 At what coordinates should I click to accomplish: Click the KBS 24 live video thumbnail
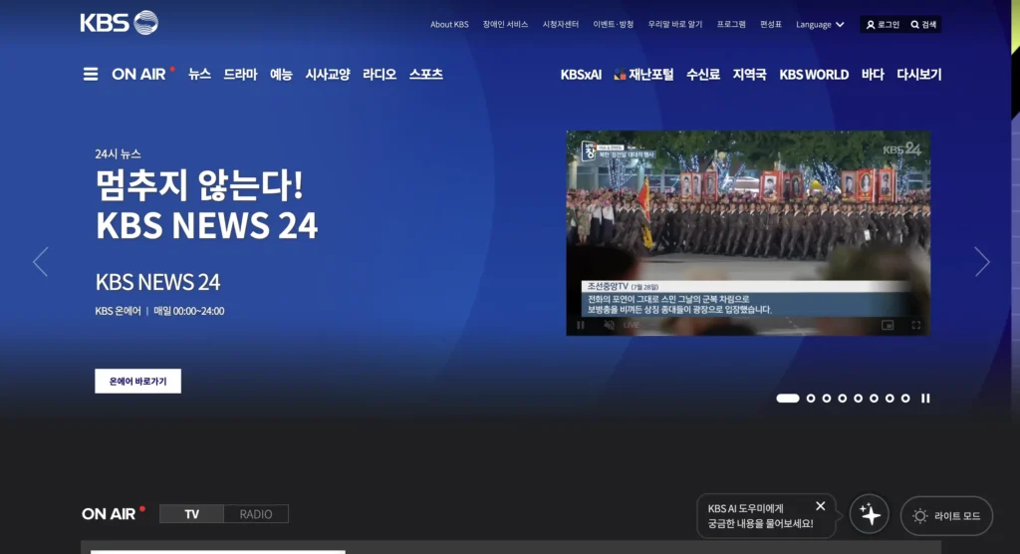748,233
